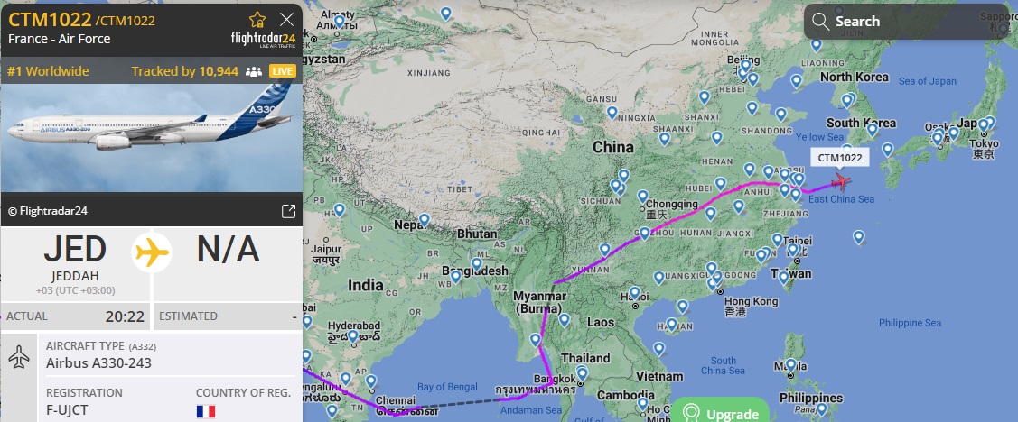Click the magnifier icon in Search box
1018x422 pixels.
[820, 22]
